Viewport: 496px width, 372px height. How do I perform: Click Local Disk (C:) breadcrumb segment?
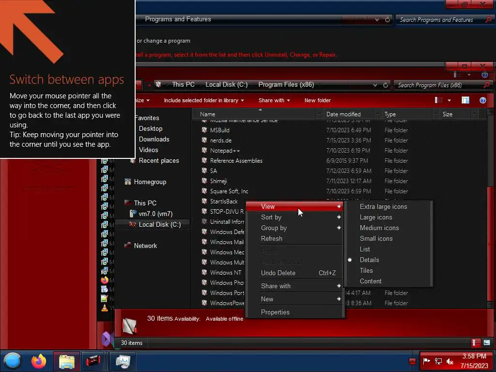227,84
